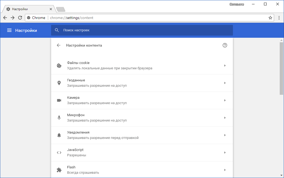Expand the JavaScript settings arrow
284x178 pixels.
tap(225, 153)
